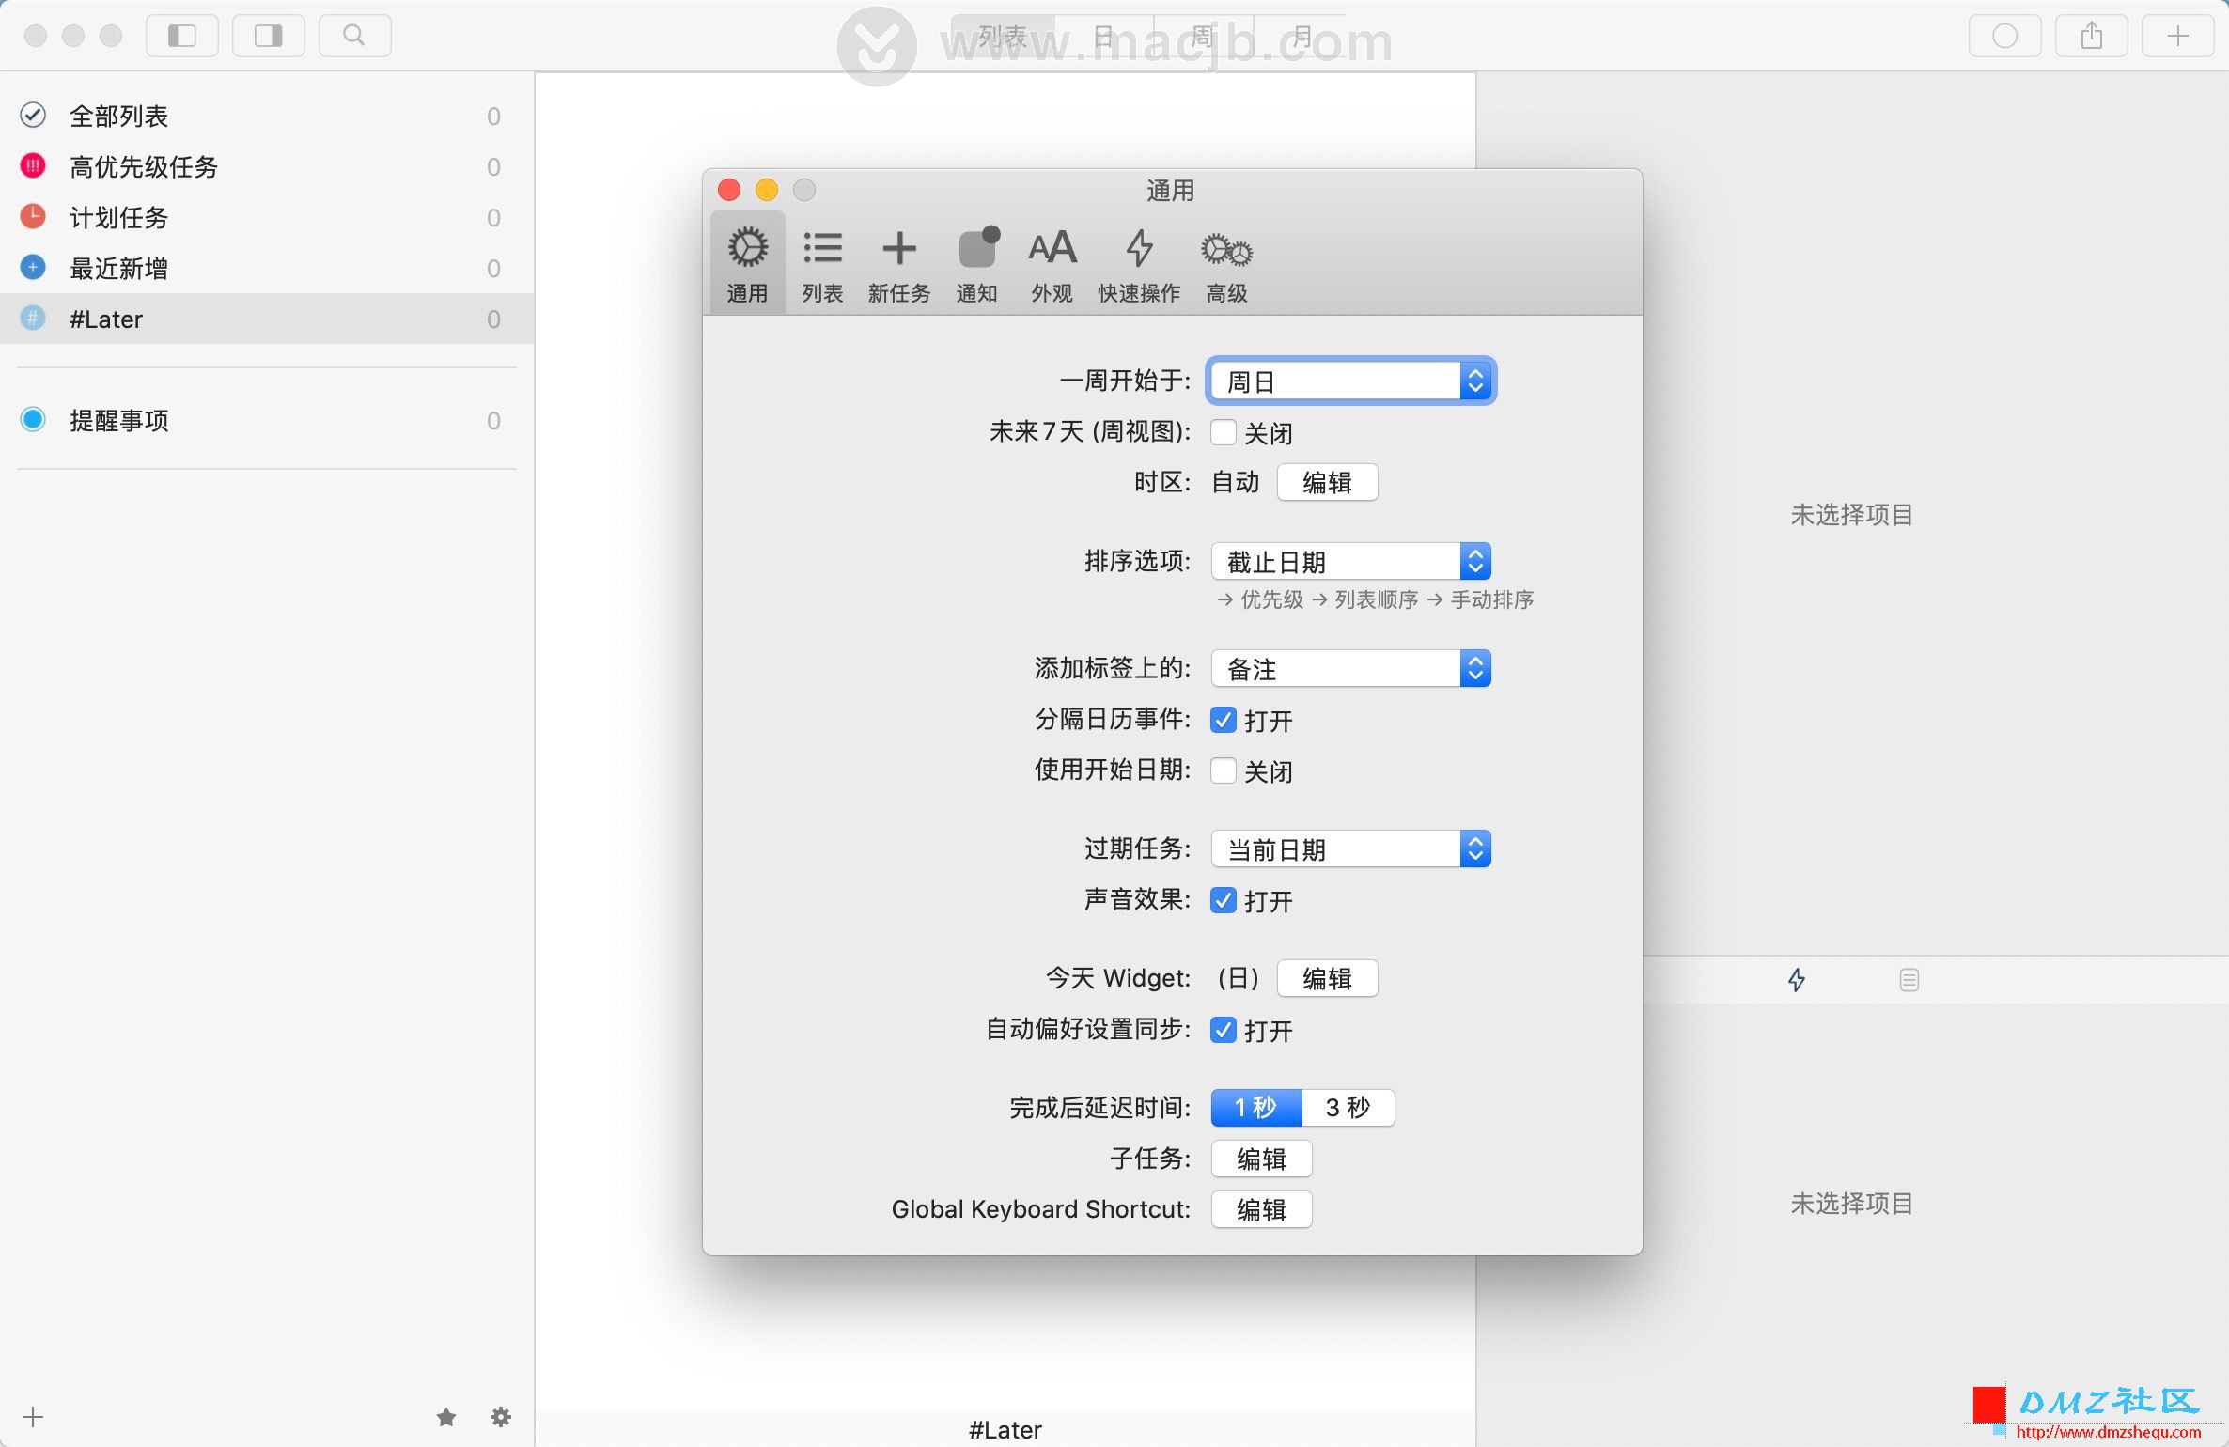The width and height of the screenshot is (2229, 1447).
Task: Open the 过期任务 dropdown showing 当前日期
Action: [x=1351, y=849]
